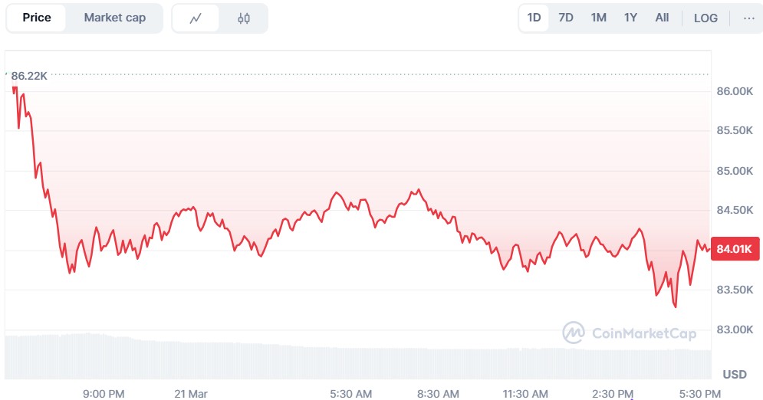Toggle LOG scale on the chart
This screenshot has height=400, width=763.
705,18
